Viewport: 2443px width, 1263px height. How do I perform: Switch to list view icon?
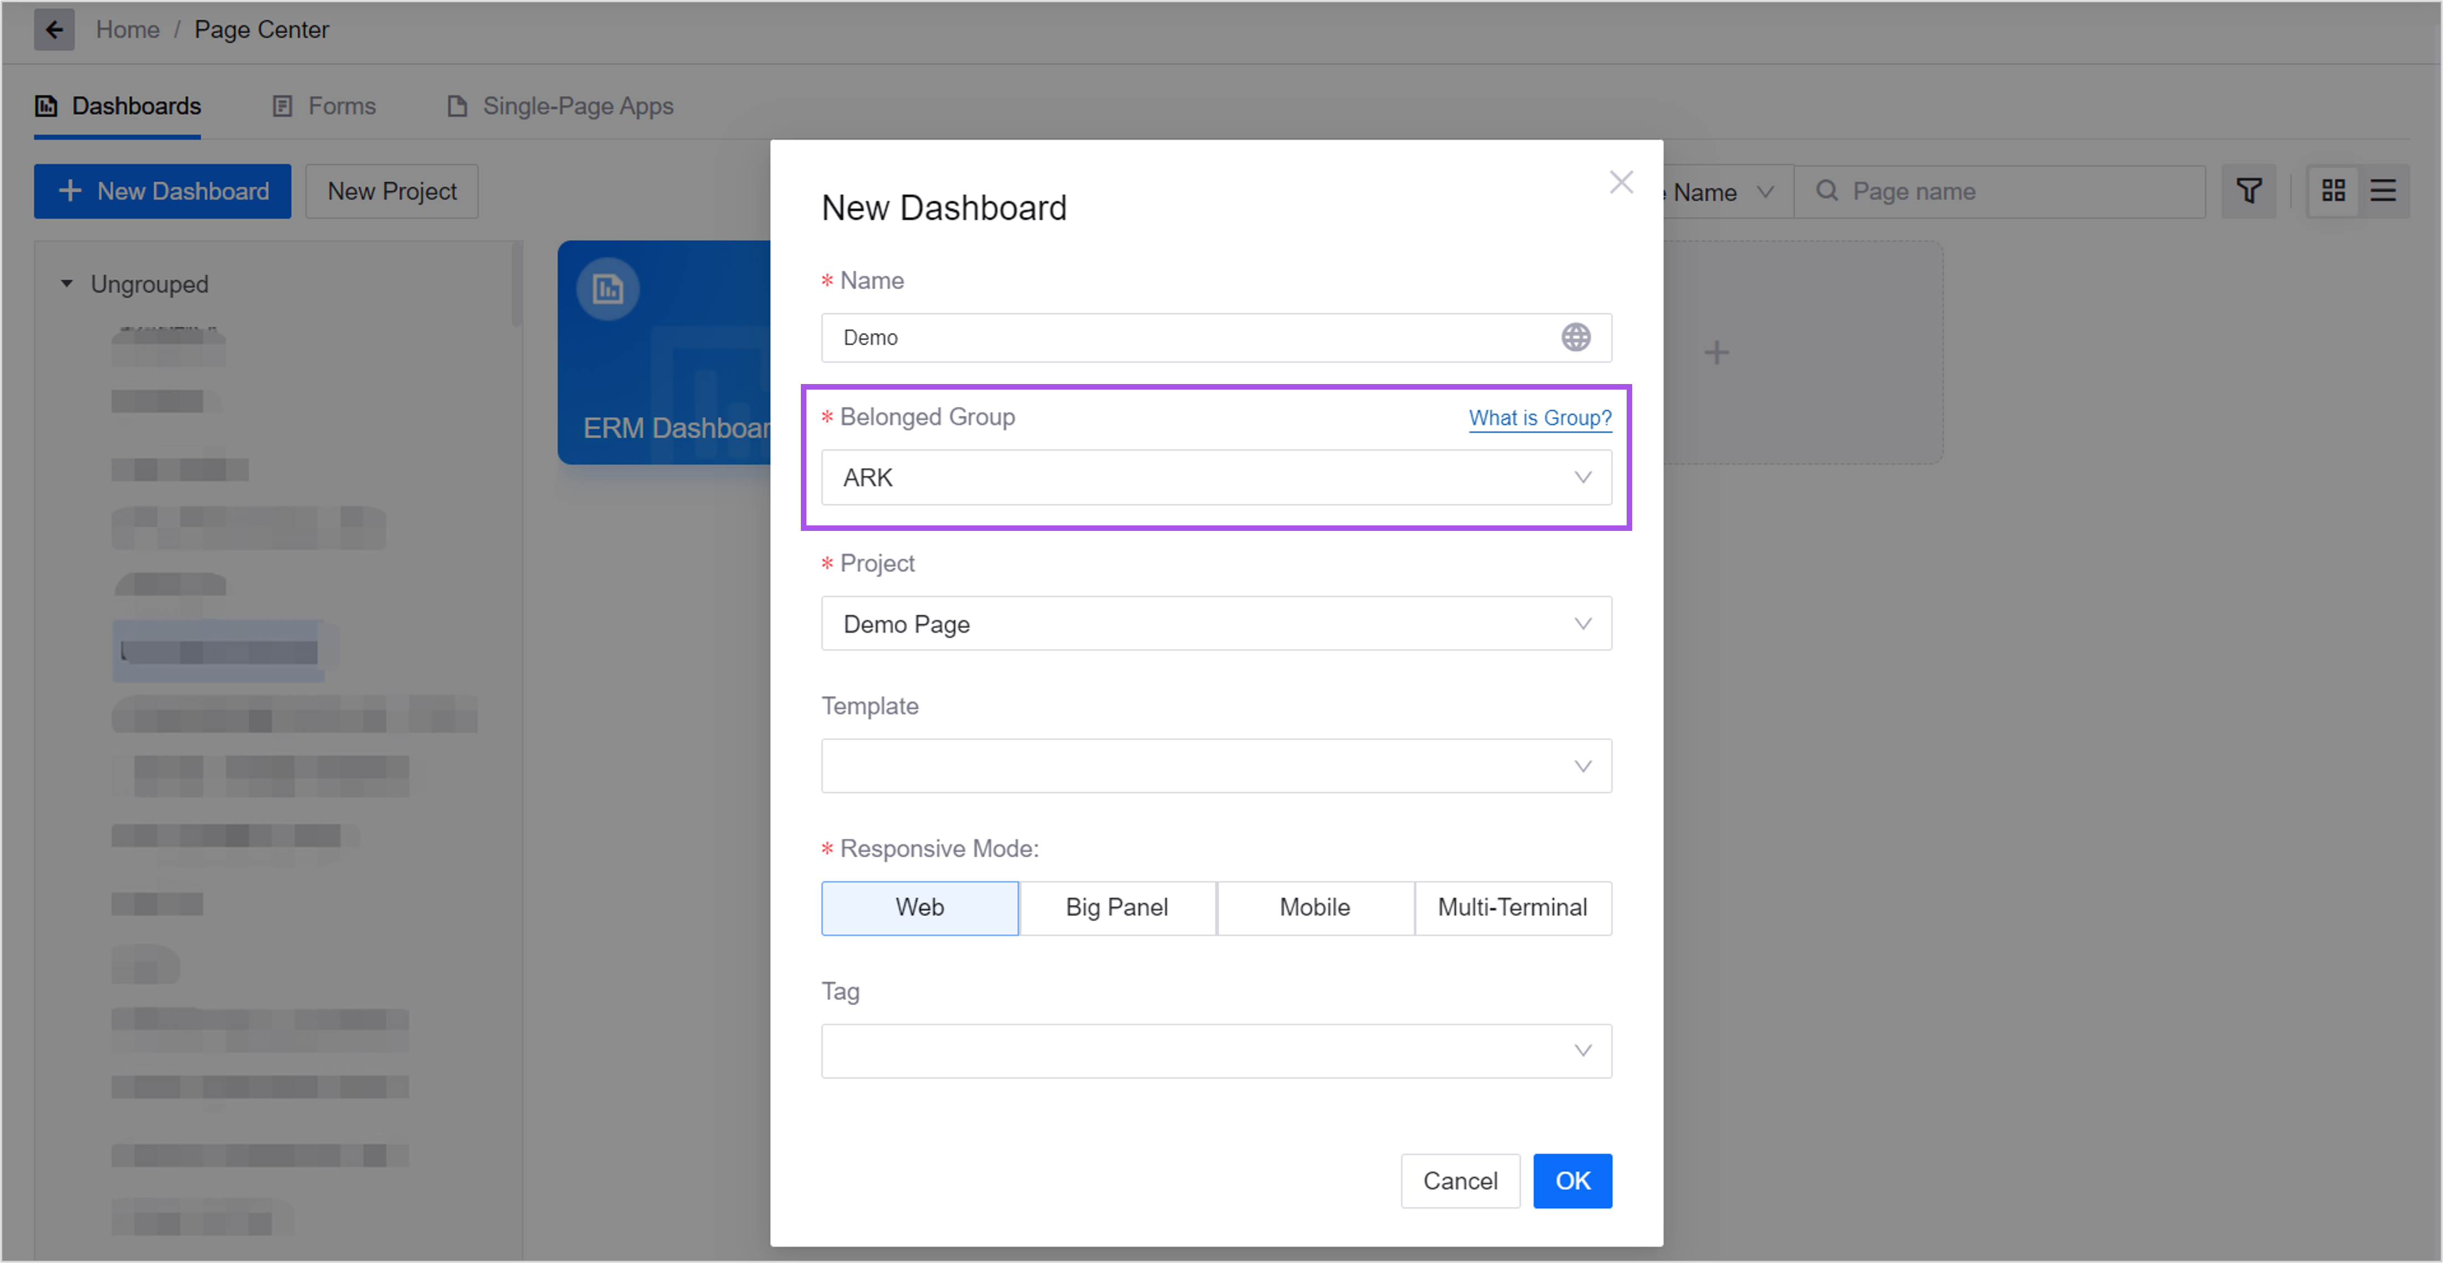2382,192
